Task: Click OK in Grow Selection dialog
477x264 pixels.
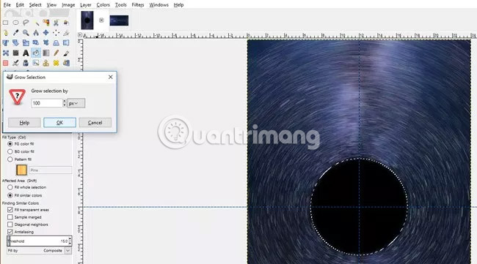Action: (x=59, y=122)
